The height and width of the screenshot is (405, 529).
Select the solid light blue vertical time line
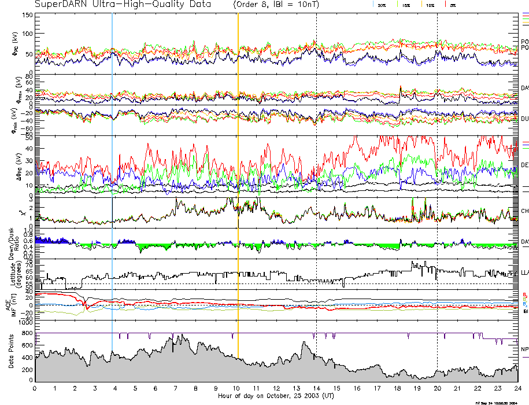click(112, 174)
